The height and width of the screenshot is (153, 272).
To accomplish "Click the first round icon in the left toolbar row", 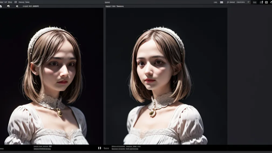I will [x=1, y=6].
